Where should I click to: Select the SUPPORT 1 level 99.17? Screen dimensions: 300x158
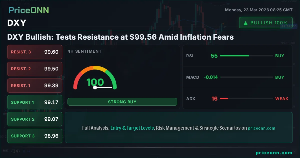[x=35, y=102]
